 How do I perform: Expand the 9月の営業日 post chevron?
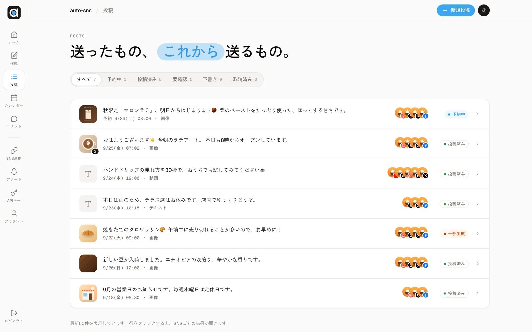tap(477, 293)
